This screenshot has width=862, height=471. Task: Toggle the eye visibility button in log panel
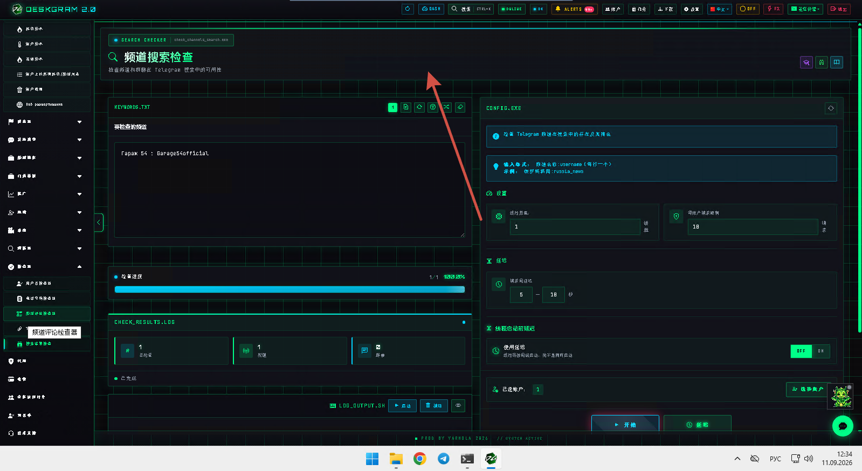pyautogui.click(x=458, y=406)
